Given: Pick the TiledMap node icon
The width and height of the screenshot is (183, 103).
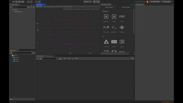Looking at the screenshot, I should click(x=122, y=27).
